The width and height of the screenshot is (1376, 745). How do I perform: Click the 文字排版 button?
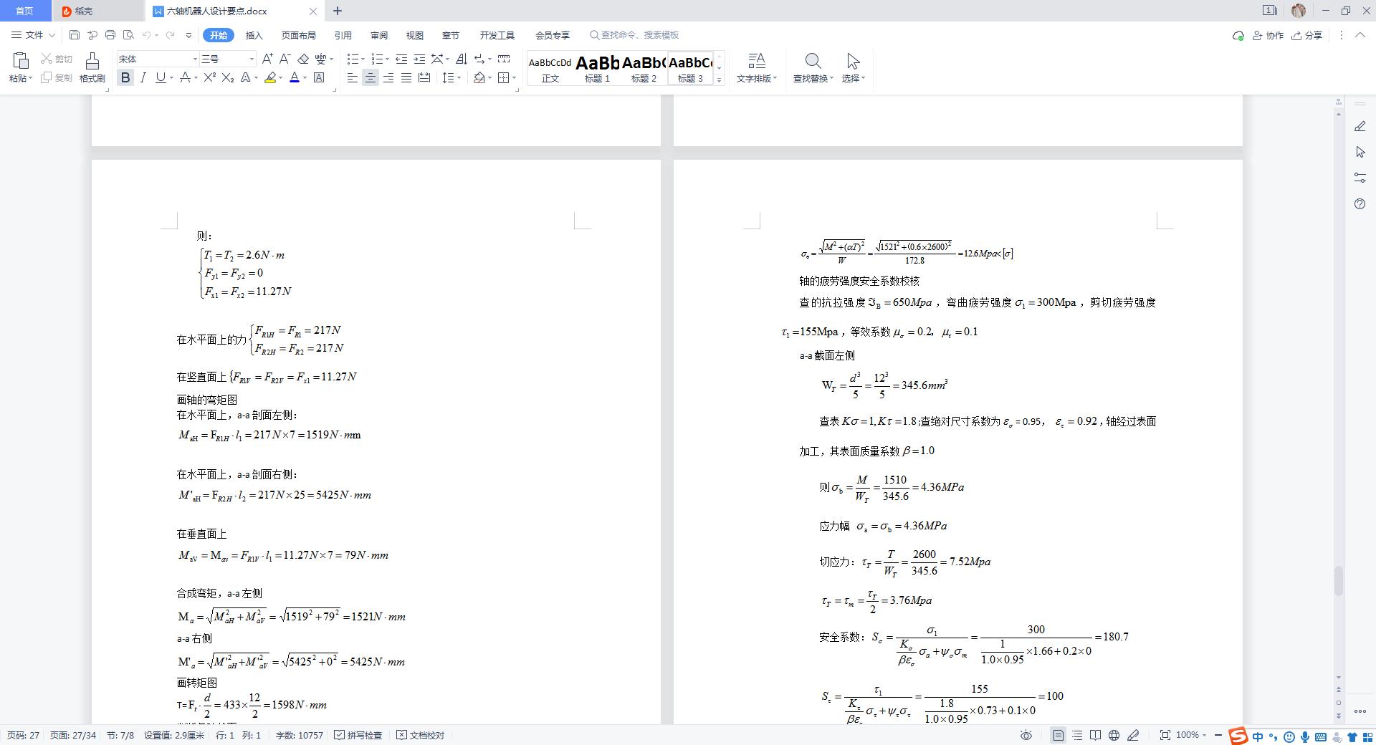[x=756, y=67]
